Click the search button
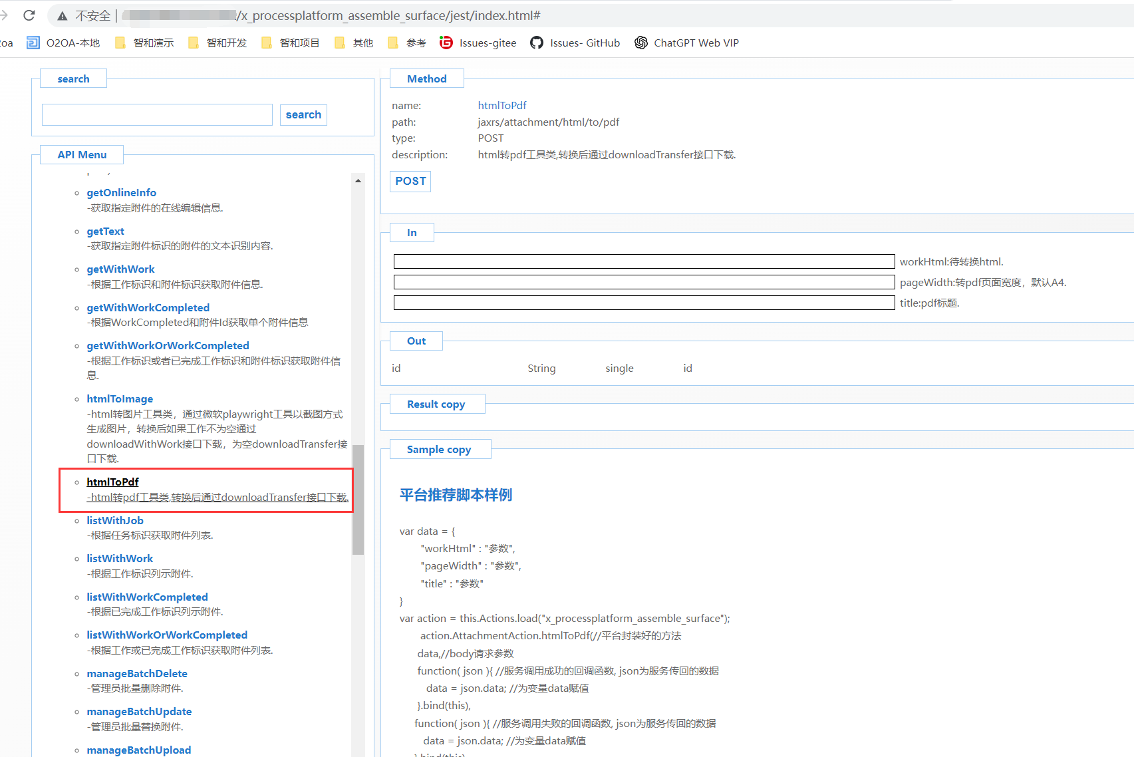Viewport: 1134px width, 757px height. [303, 115]
